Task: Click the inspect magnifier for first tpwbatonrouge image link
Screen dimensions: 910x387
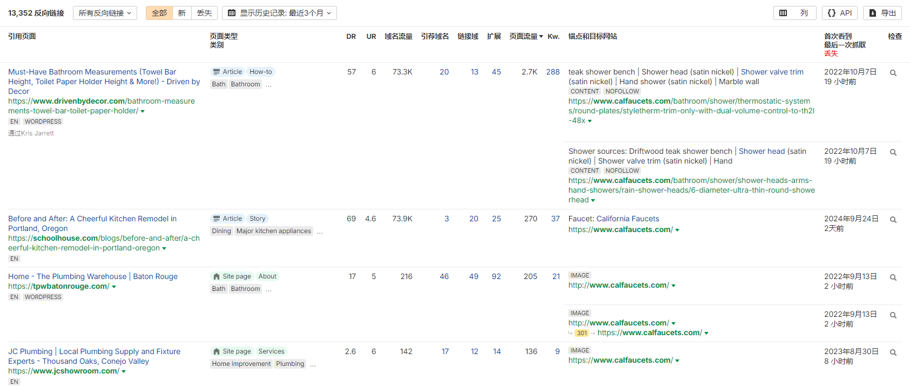Action: coord(893,277)
